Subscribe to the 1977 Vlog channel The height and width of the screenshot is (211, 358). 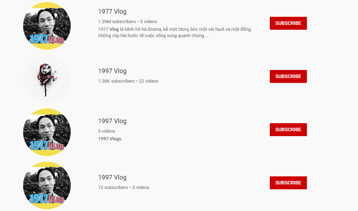click(288, 23)
